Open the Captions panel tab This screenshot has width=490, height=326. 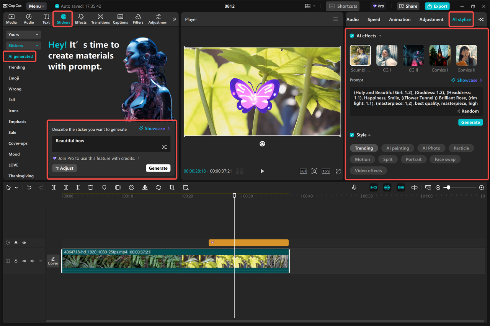[120, 19]
